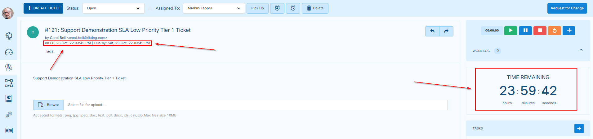Add a new task in Tasks panel

pos(579,128)
